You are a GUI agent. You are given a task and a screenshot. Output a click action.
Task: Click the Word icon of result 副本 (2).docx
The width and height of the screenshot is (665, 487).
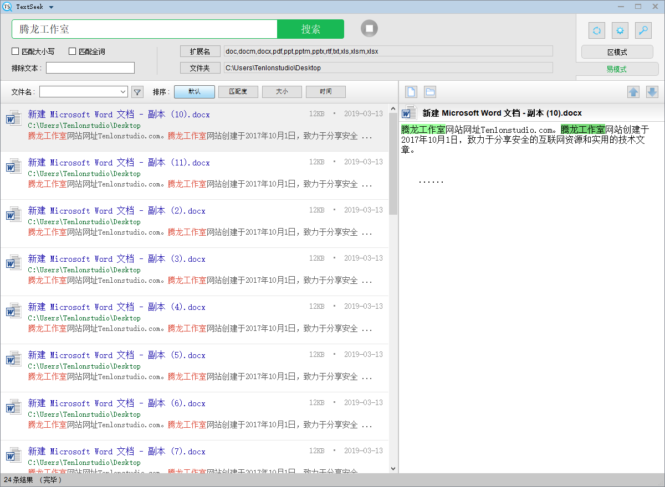click(13, 214)
